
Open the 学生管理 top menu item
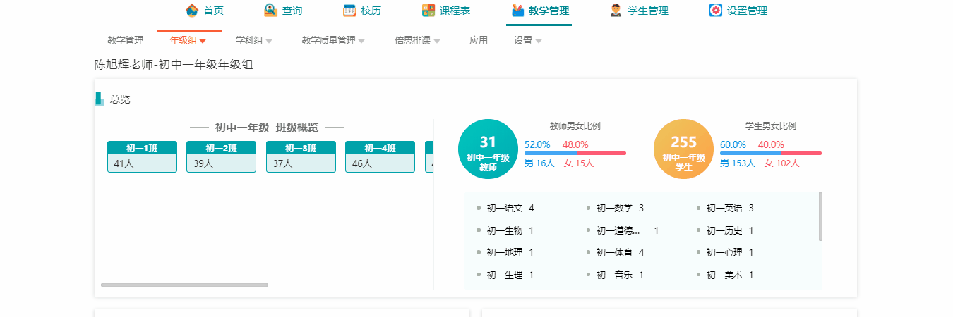tap(638, 11)
